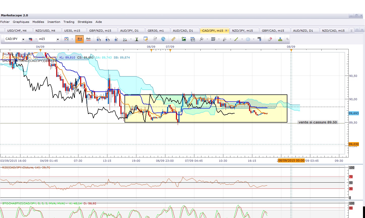365x218 pixels.
Task: Switch to the GER30, m1 tab
Action: click(x=158, y=31)
